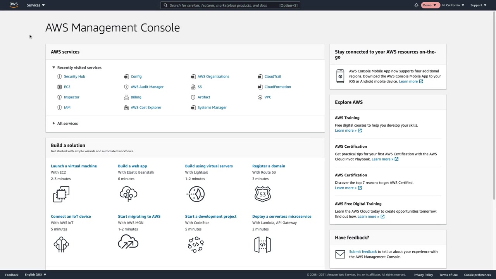Open the Systems Manager link
496x279 pixels.
click(212, 108)
